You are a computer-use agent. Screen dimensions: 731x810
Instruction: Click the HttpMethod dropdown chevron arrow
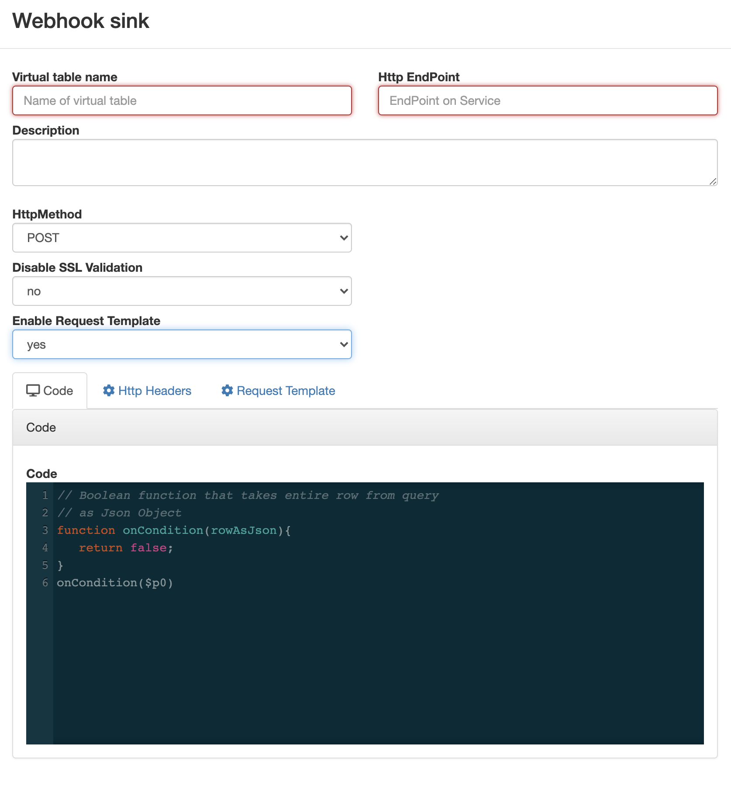[x=344, y=238]
